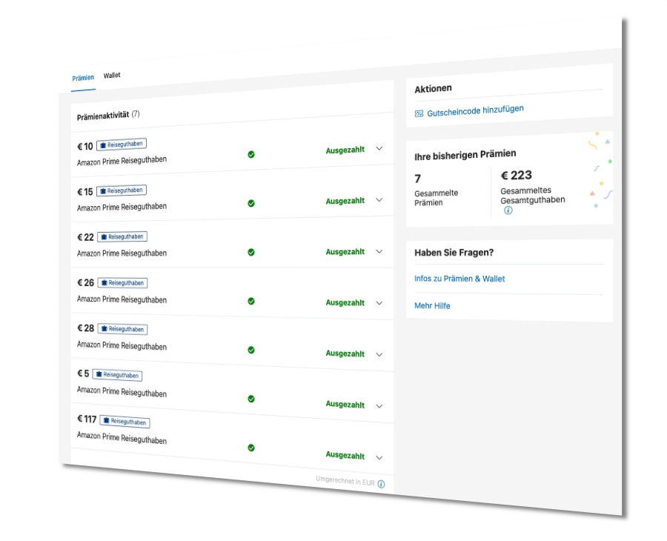Click the briefcase icon in the €5 Reiseguthaben tag
The width and height of the screenshot is (667, 541).
pyautogui.click(x=99, y=375)
